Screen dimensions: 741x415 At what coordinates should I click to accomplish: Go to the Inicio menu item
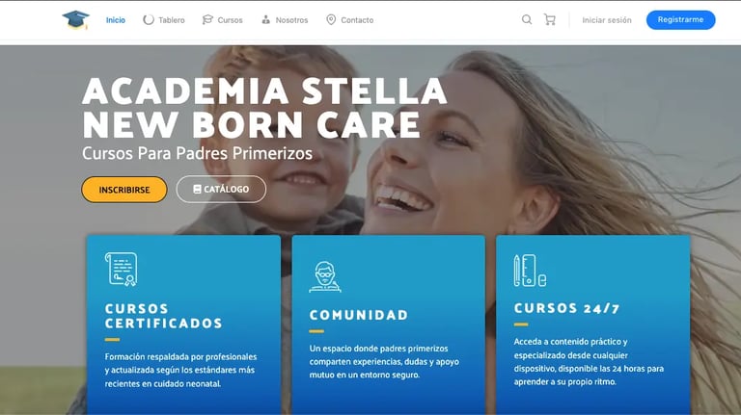pyautogui.click(x=116, y=20)
